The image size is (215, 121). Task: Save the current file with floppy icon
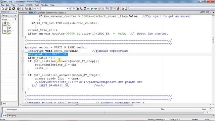[10, 9]
